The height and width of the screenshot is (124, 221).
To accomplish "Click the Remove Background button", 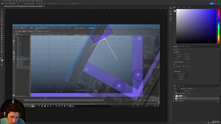I will 181,74.
